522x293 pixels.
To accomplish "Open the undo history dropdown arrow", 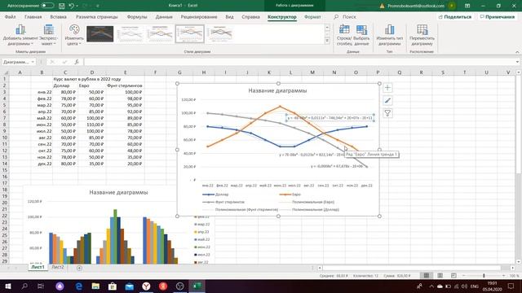I will click(77, 6).
